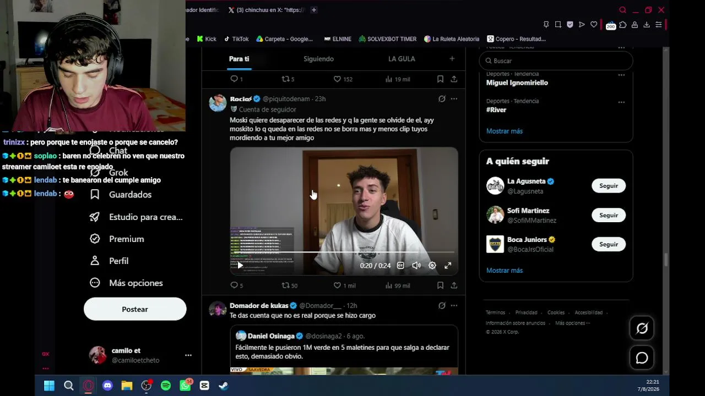The width and height of the screenshot is (705, 396).
Task: Open Grok action on Domador de kukas post
Action: 442,305
